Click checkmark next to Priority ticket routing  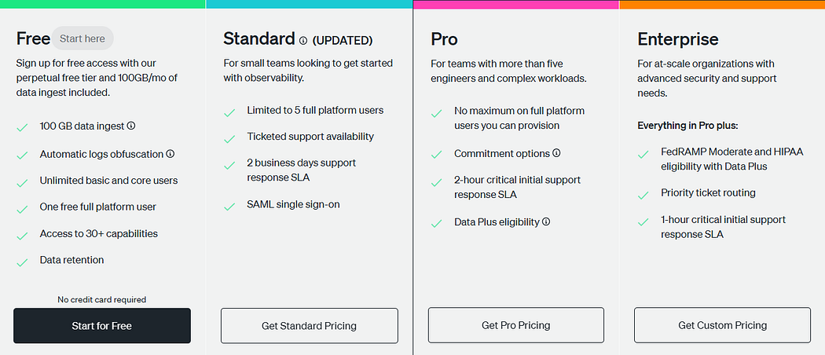[643, 194]
